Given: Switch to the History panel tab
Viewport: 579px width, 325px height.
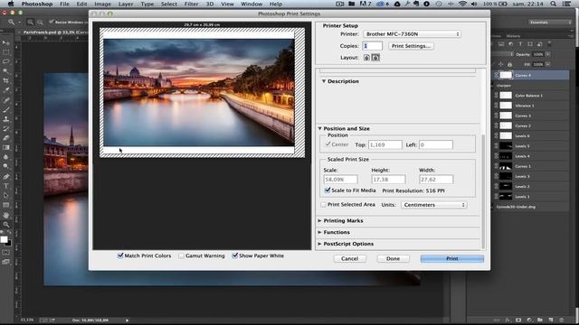Looking at the screenshot, I should (513, 36).
